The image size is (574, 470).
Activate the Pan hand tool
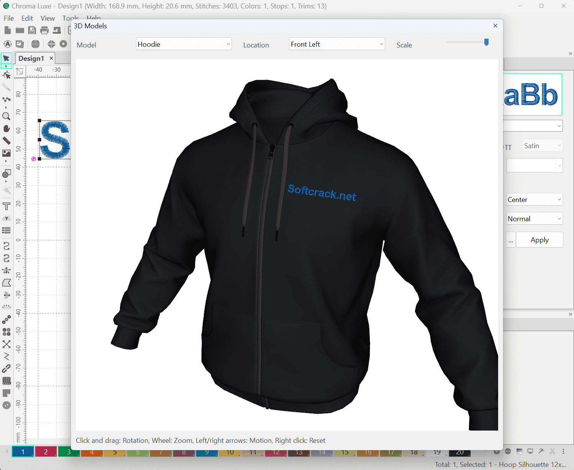point(6,129)
